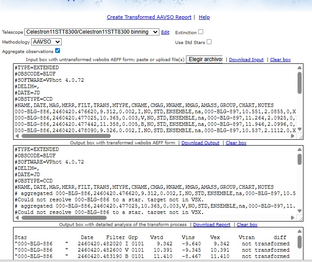
Task: Click Edit link beside telescope selector
Action: [x=165, y=32]
